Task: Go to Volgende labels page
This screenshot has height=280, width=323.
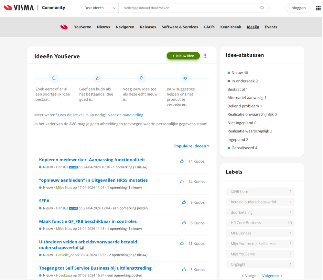Action: 272,276
